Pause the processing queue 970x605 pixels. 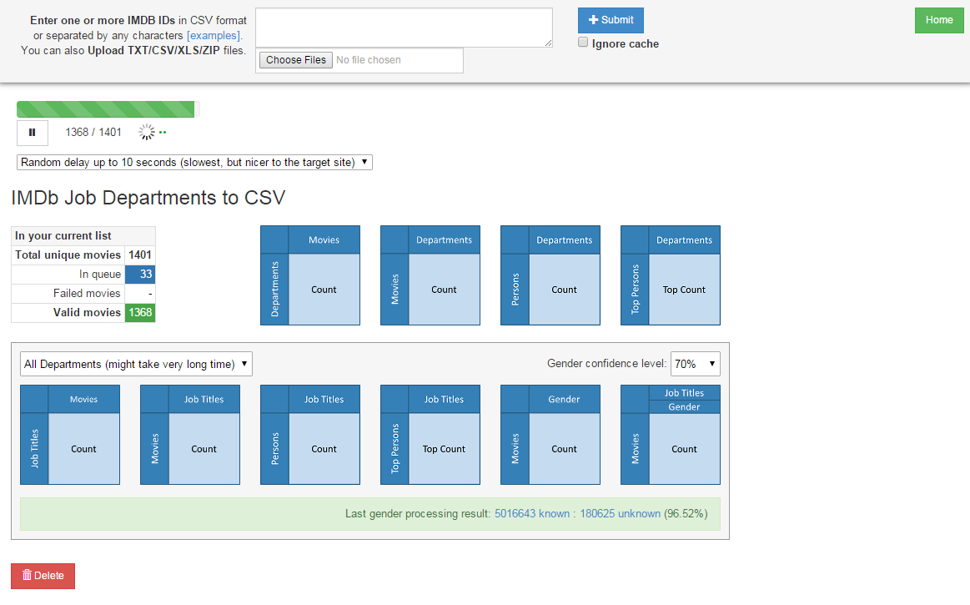(33, 133)
